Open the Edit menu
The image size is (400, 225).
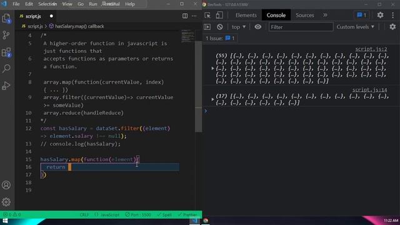tap(29, 4)
